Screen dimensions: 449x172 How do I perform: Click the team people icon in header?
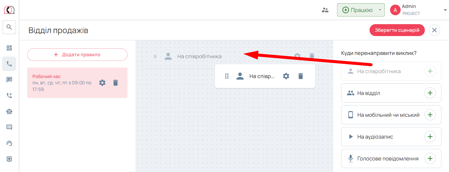click(325, 10)
